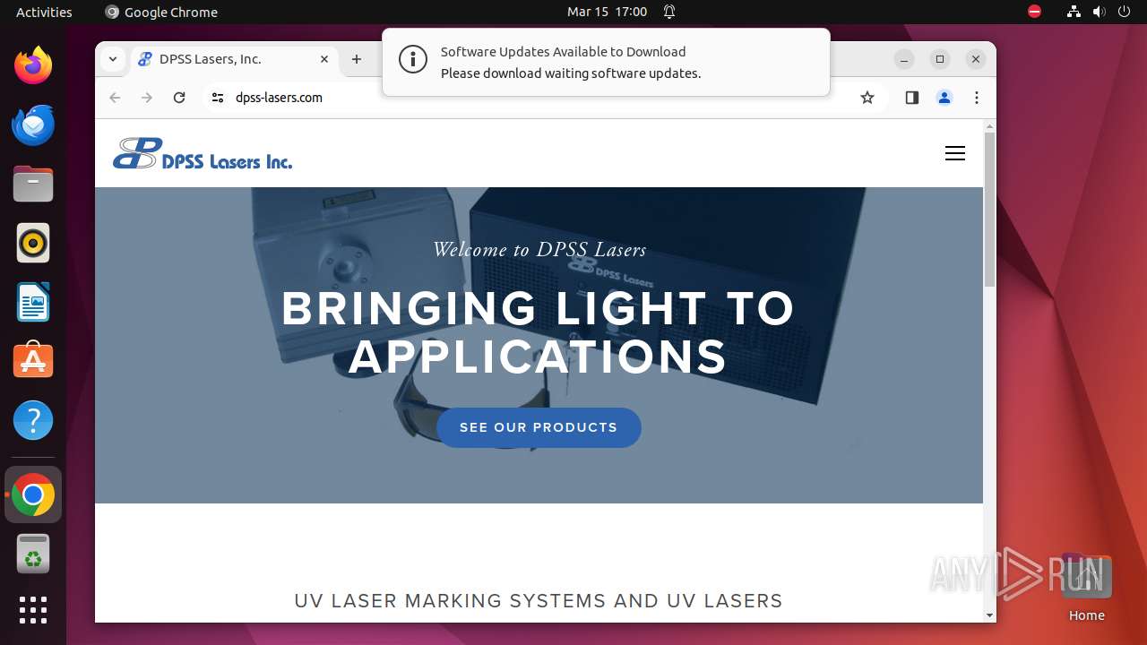Click the DPSS Lasers Inc. logo
The height and width of the screenshot is (645, 1147).
point(203,153)
